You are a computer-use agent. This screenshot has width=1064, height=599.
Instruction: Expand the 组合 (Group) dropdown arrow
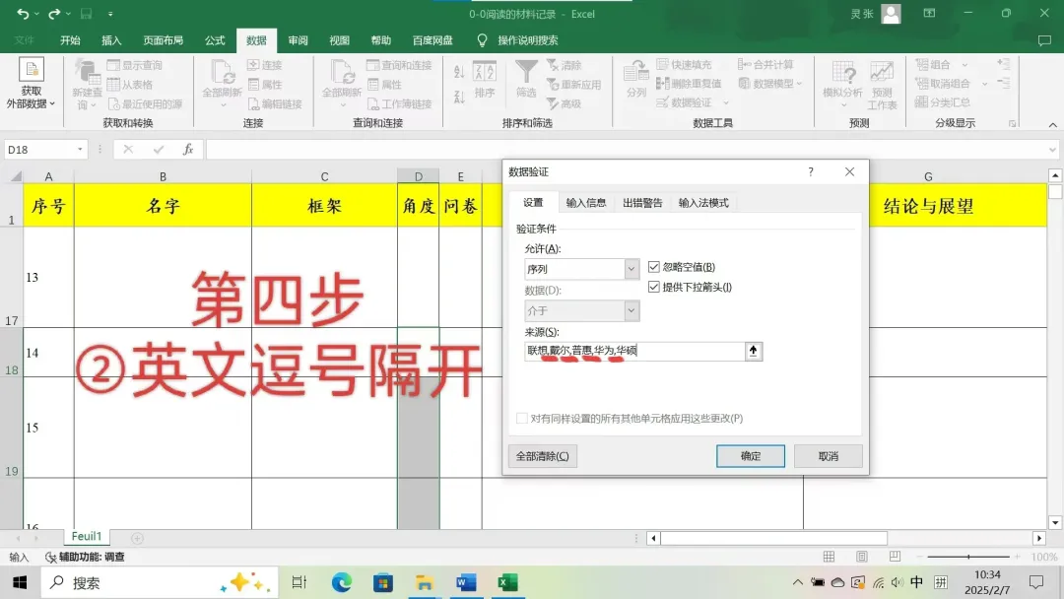click(964, 64)
